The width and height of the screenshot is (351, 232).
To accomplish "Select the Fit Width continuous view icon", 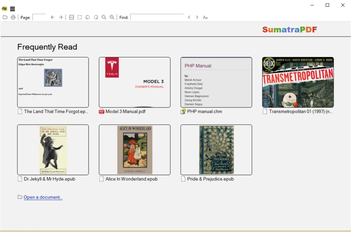I will pos(71,17).
